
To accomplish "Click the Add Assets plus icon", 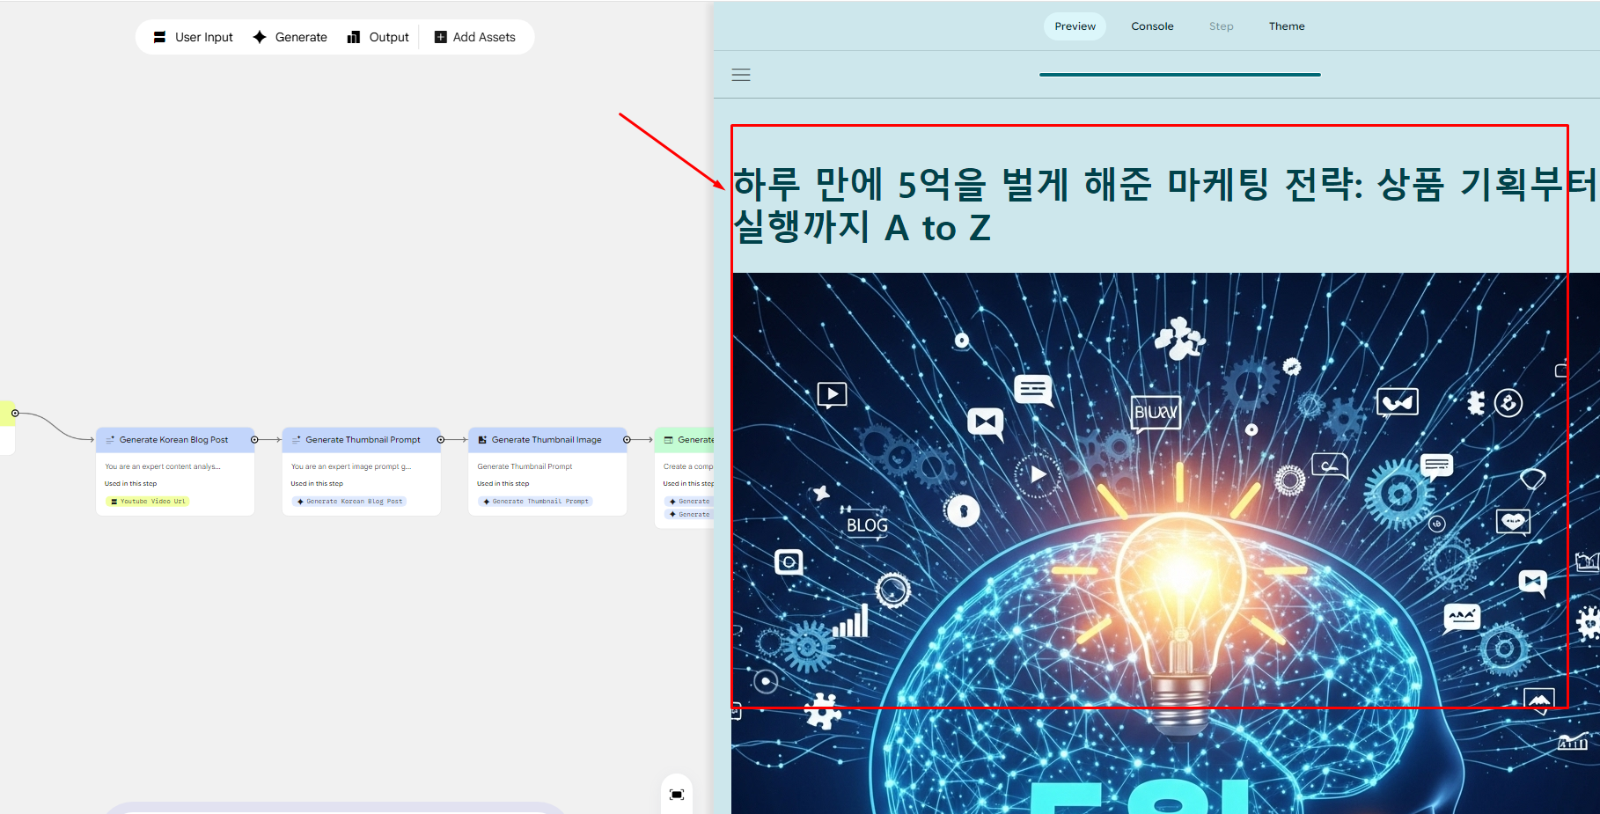I will point(441,37).
